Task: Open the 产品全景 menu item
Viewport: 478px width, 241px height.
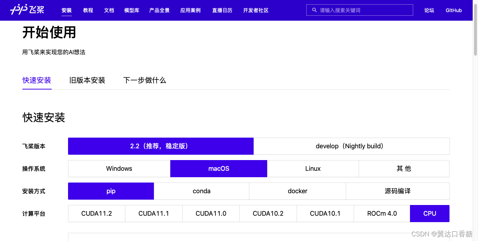Action: (x=160, y=10)
